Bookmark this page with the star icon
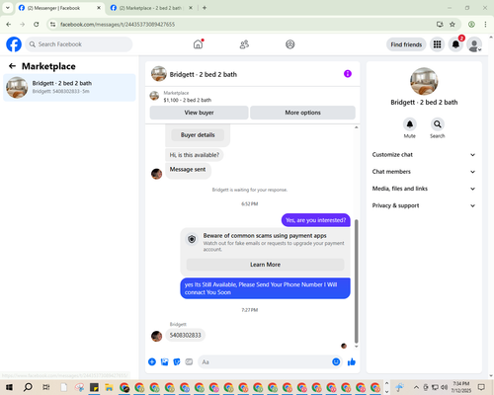The height and width of the screenshot is (395, 494). (453, 24)
